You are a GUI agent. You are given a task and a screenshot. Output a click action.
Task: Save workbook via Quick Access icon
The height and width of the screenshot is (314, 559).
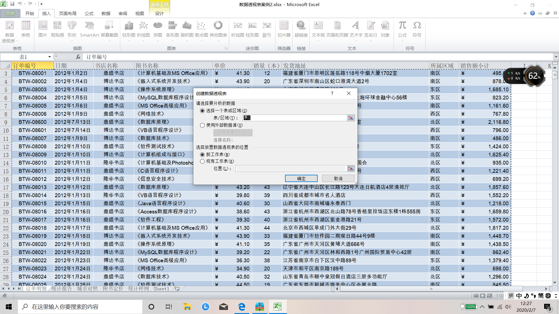pos(12,4)
